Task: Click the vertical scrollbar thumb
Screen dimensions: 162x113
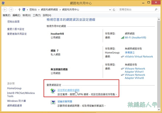Action: [159, 64]
